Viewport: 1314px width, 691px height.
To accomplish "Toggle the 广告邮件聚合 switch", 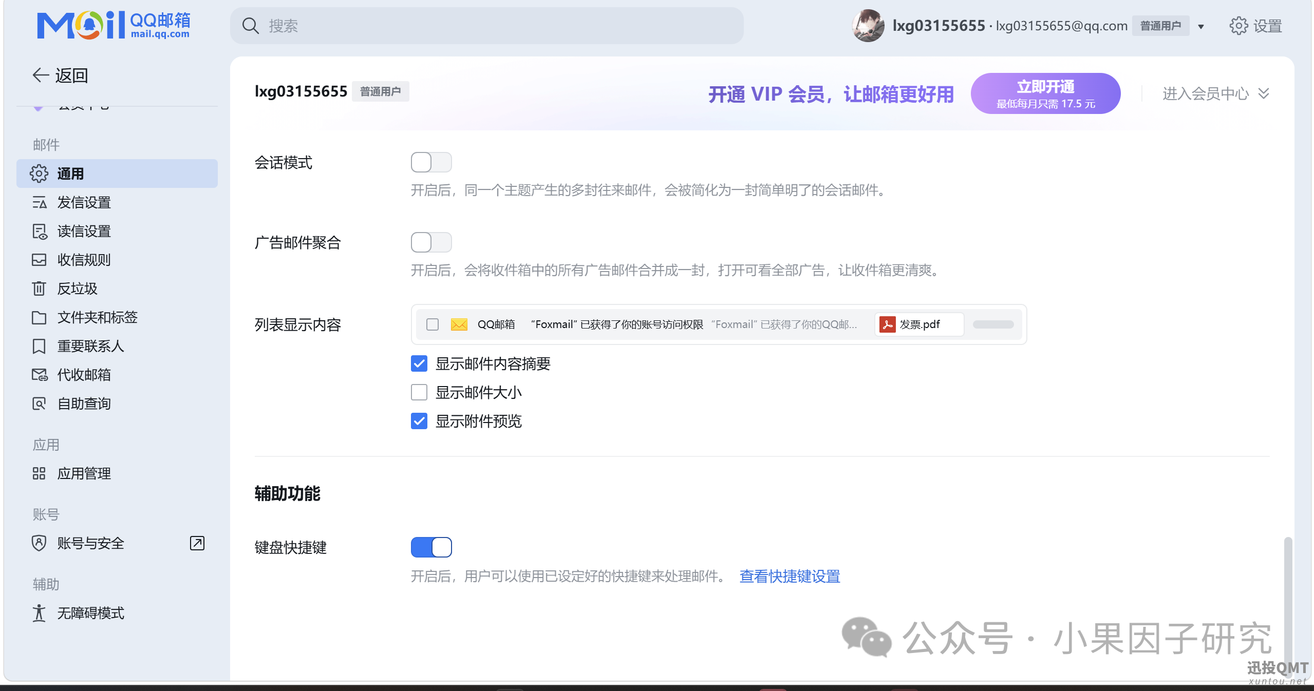I will click(x=431, y=242).
